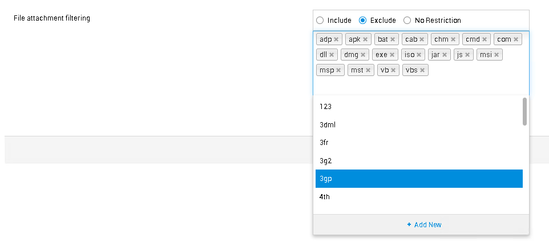The height and width of the screenshot is (250, 549).
Task: Delete the msi tag with its x
Action: (497, 55)
